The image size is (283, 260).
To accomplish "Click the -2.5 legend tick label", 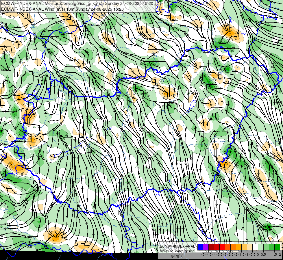I will [230, 255].
